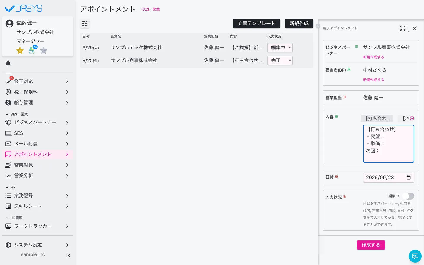Image resolution: width=424 pixels, height=265 pixels.
Task: Open the スキルシート menu item
Action: coord(38,206)
